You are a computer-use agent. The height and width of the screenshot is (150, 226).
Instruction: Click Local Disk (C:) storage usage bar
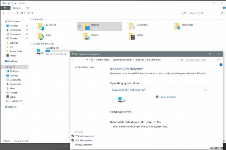coord(60,51)
